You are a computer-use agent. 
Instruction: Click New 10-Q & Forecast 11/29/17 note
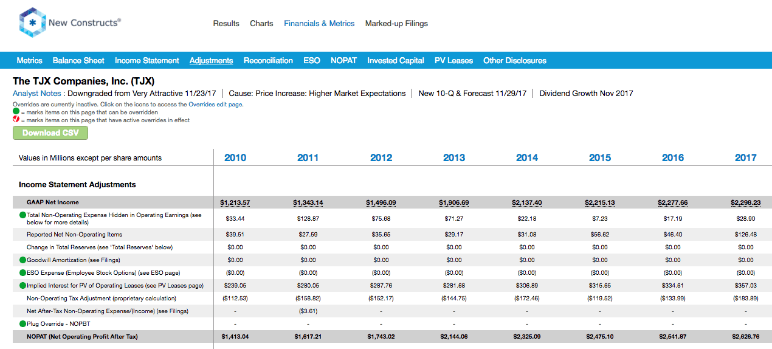[472, 94]
